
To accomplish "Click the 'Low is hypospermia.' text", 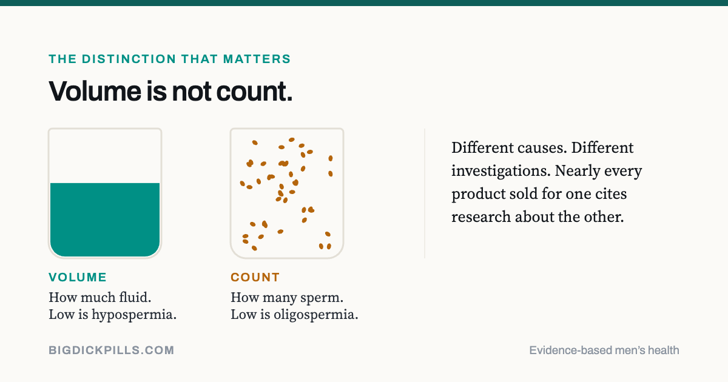I will [113, 315].
